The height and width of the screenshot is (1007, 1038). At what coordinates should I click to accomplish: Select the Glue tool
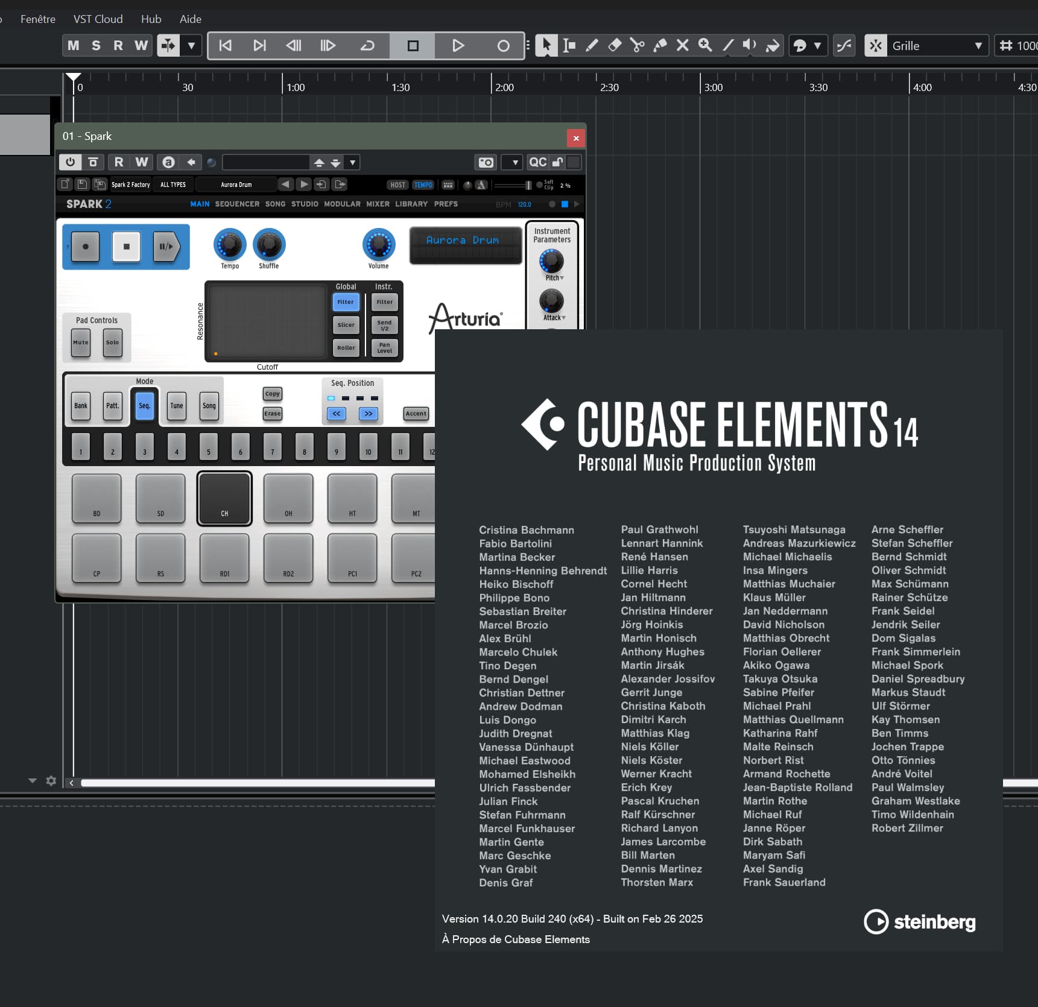pyautogui.click(x=660, y=45)
